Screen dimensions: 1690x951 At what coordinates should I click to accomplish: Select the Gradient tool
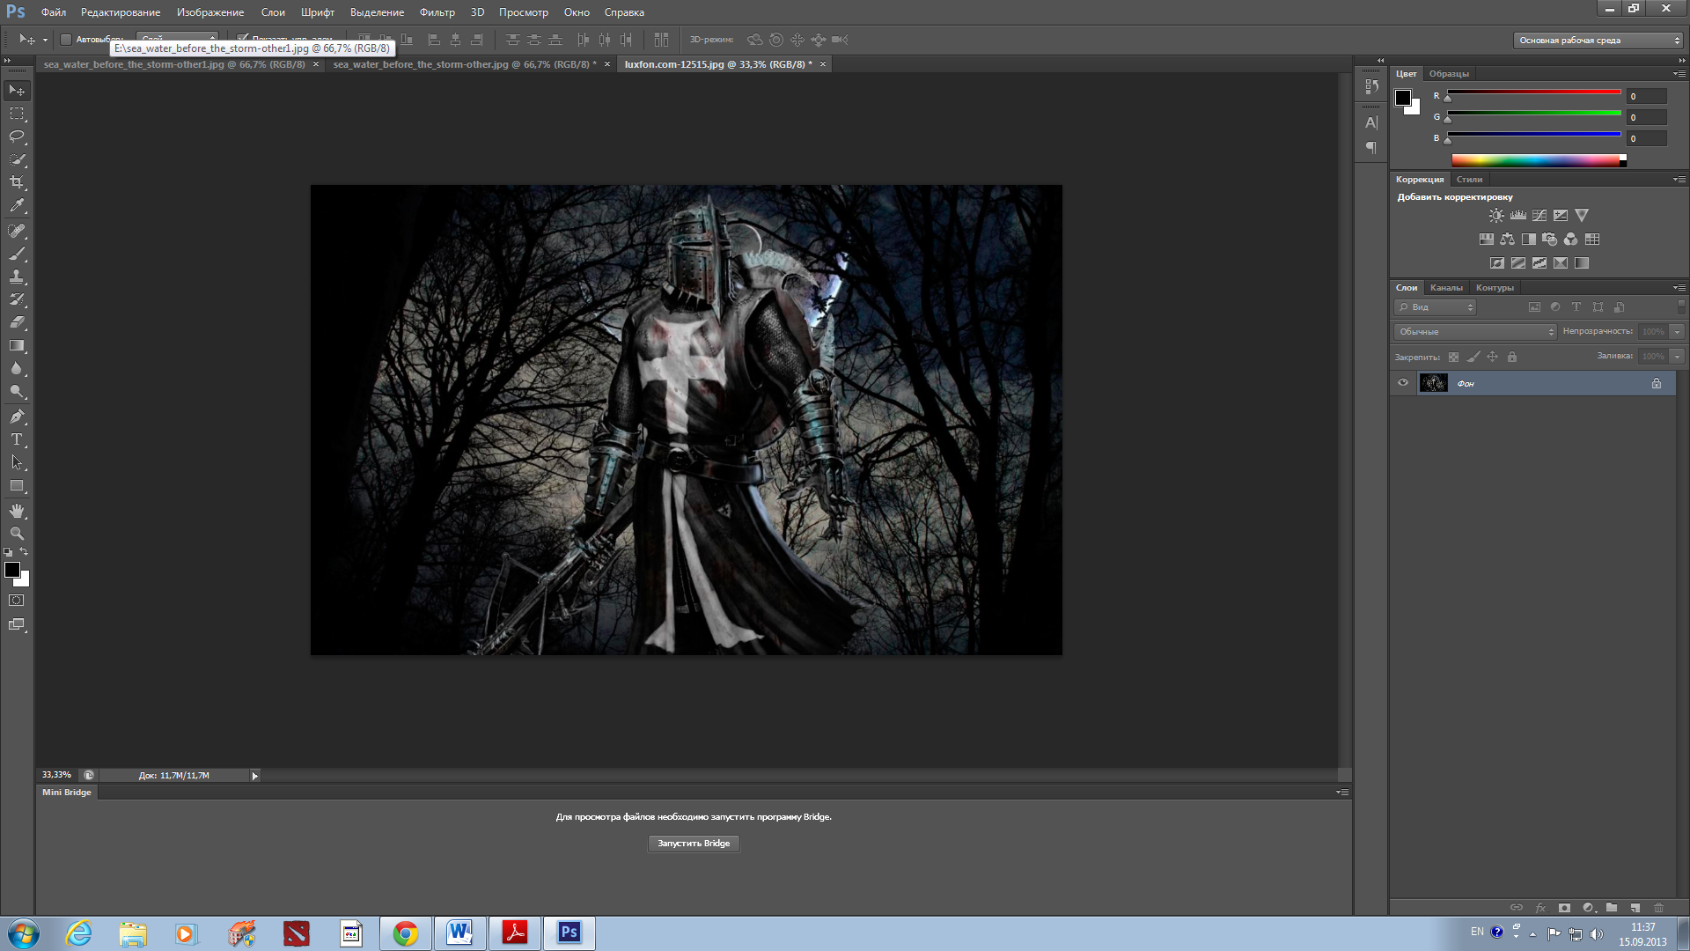(17, 345)
